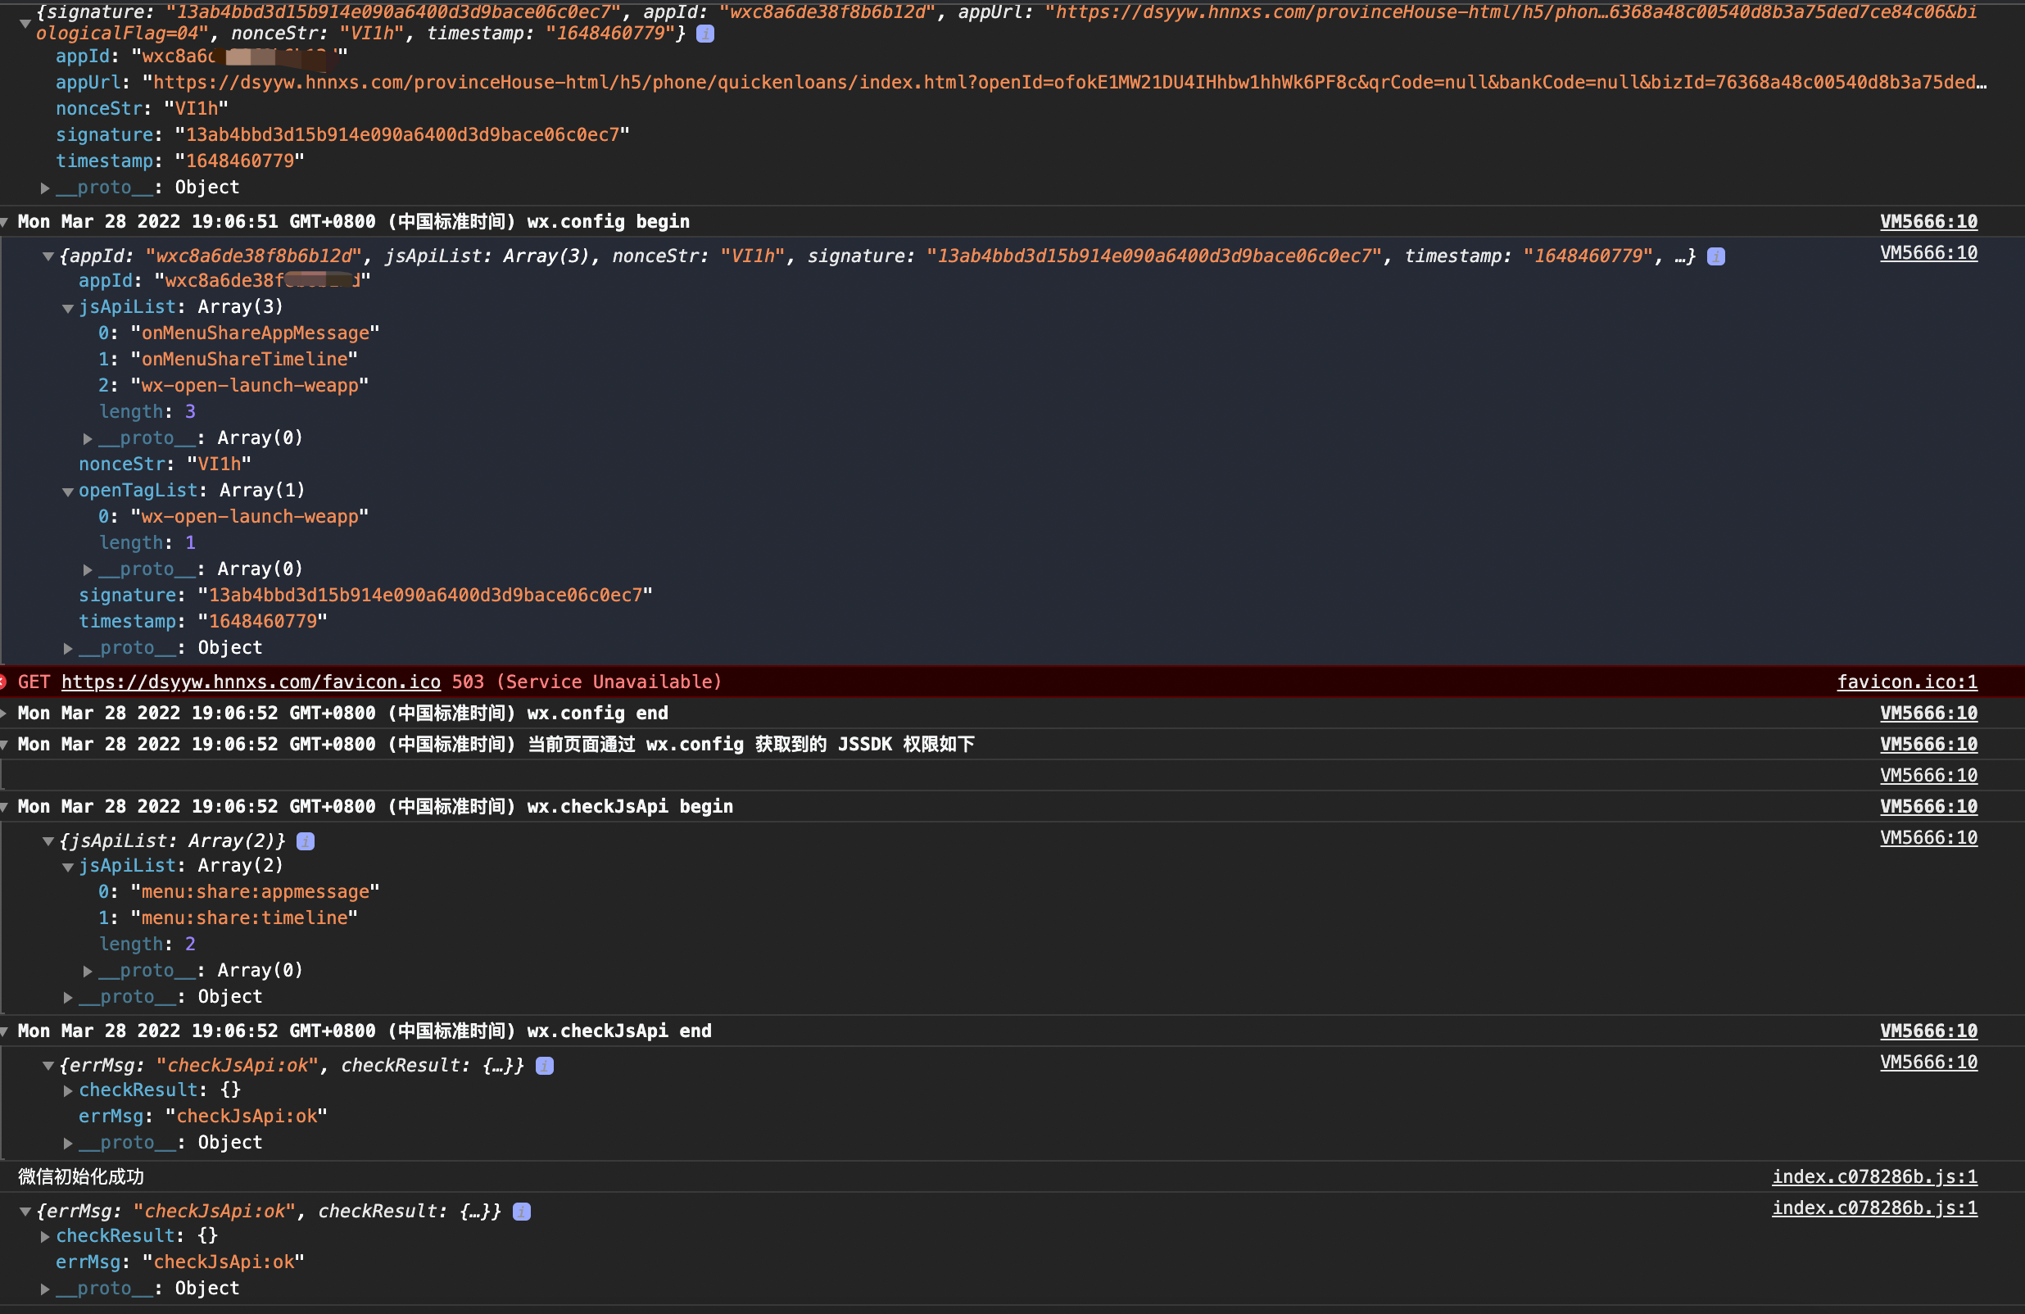
Task: Open VM5666:10 link on wx.config begin row
Action: point(1928,221)
